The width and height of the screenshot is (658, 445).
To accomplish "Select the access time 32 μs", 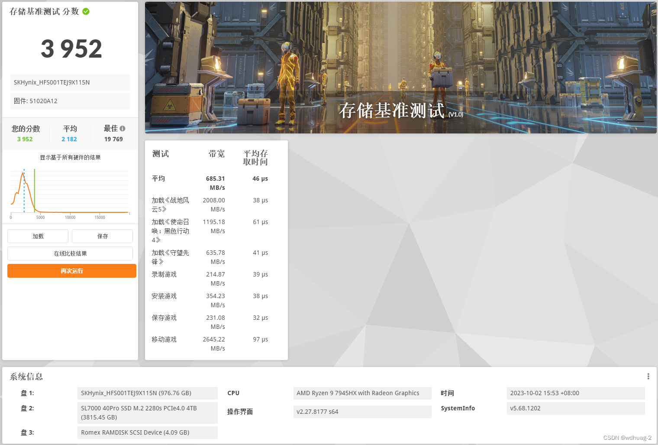I will click(261, 318).
